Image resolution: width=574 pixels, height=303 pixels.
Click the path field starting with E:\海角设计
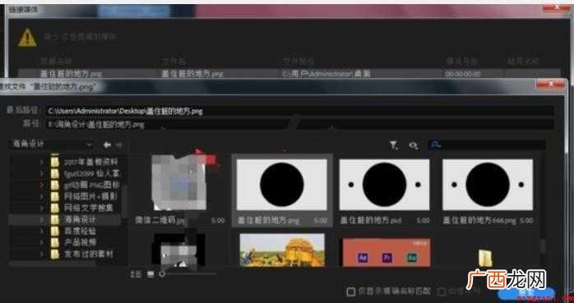pyautogui.click(x=300, y=124)
